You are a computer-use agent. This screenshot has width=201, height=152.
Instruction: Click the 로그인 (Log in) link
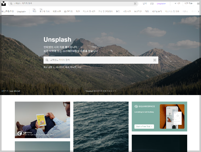pyautogui.click(x=177, y=4)
